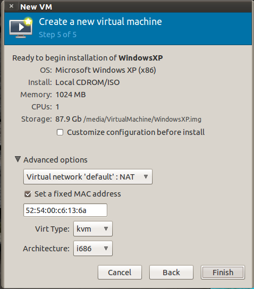Click the OS value Microsoft Windows XP (x86)
This screenshot has height=289, width=254.
(x=106, y=70)
